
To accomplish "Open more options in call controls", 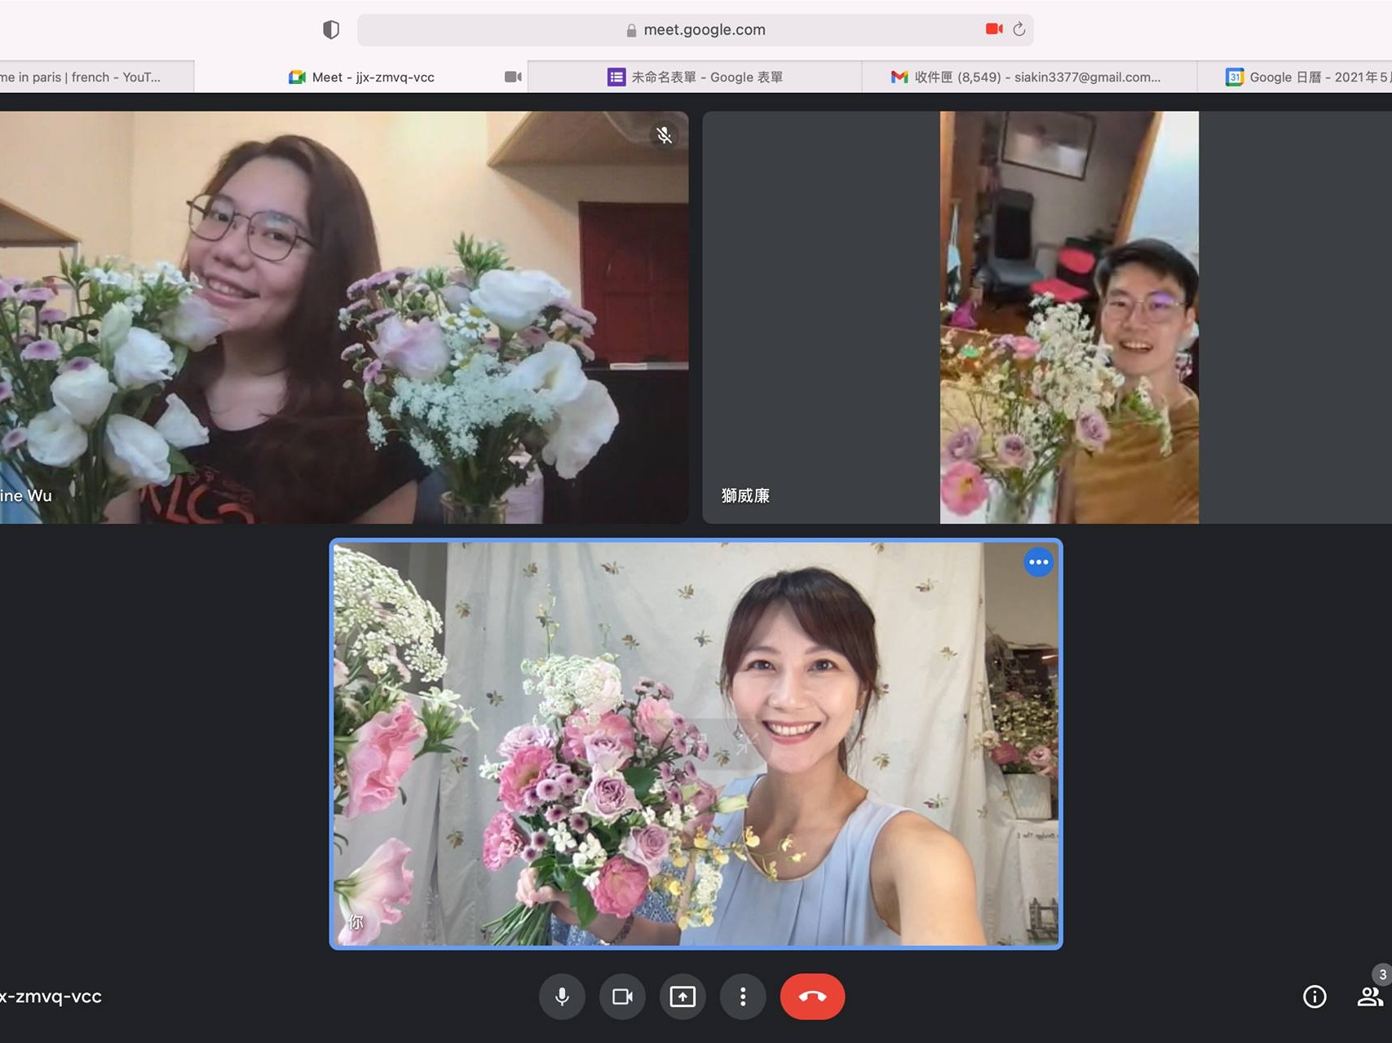I will (x=743, y=996).
